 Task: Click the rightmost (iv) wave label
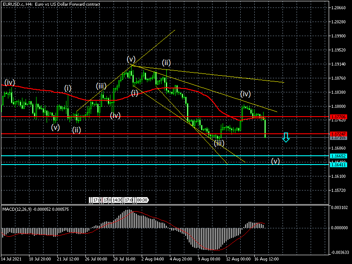(245, 94)
